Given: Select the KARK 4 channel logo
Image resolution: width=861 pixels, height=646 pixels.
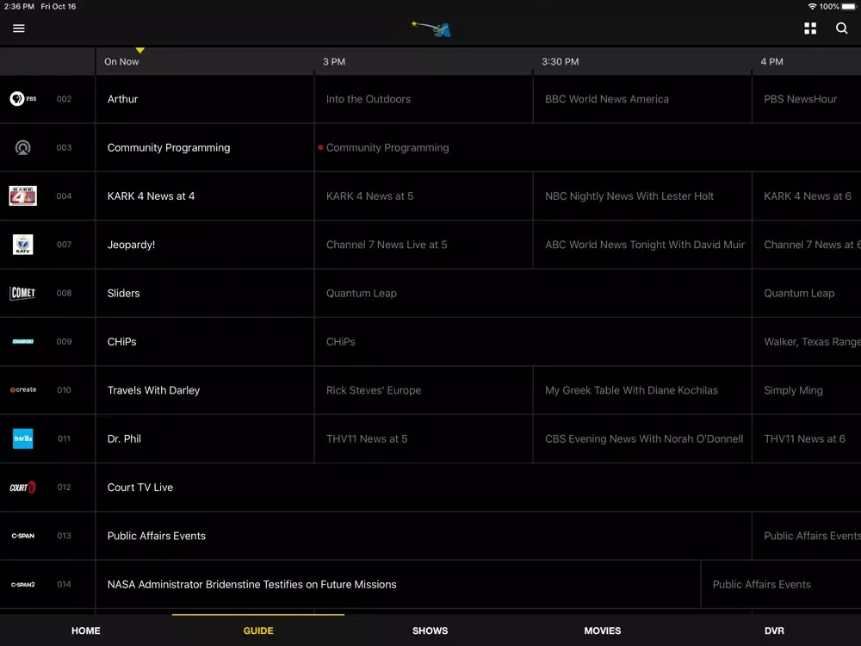Looking at the screenshot, I should point(23,196).
